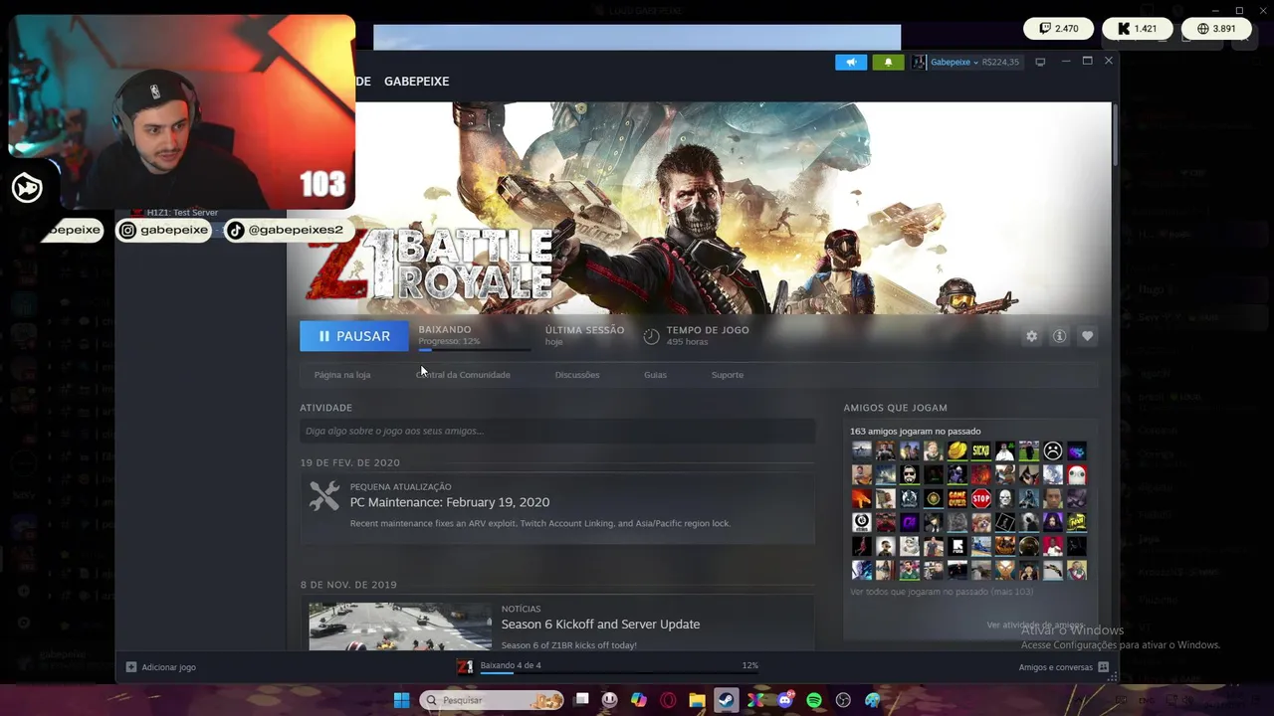Open wallet balance R$224,35
This screenshot has height=716, width=1274.
coord(1000,62)
